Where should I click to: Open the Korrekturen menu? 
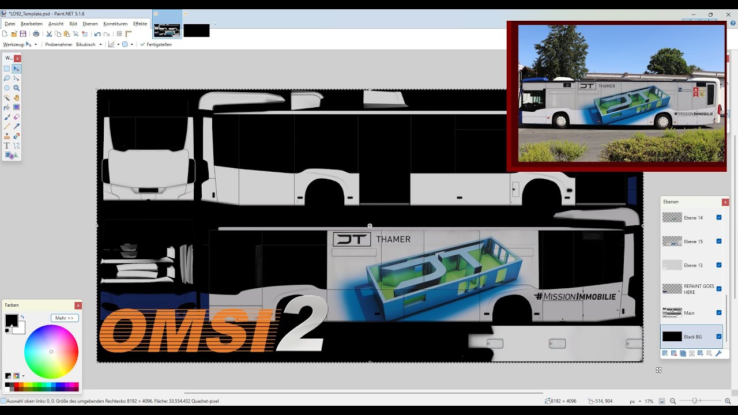[115, 24]
